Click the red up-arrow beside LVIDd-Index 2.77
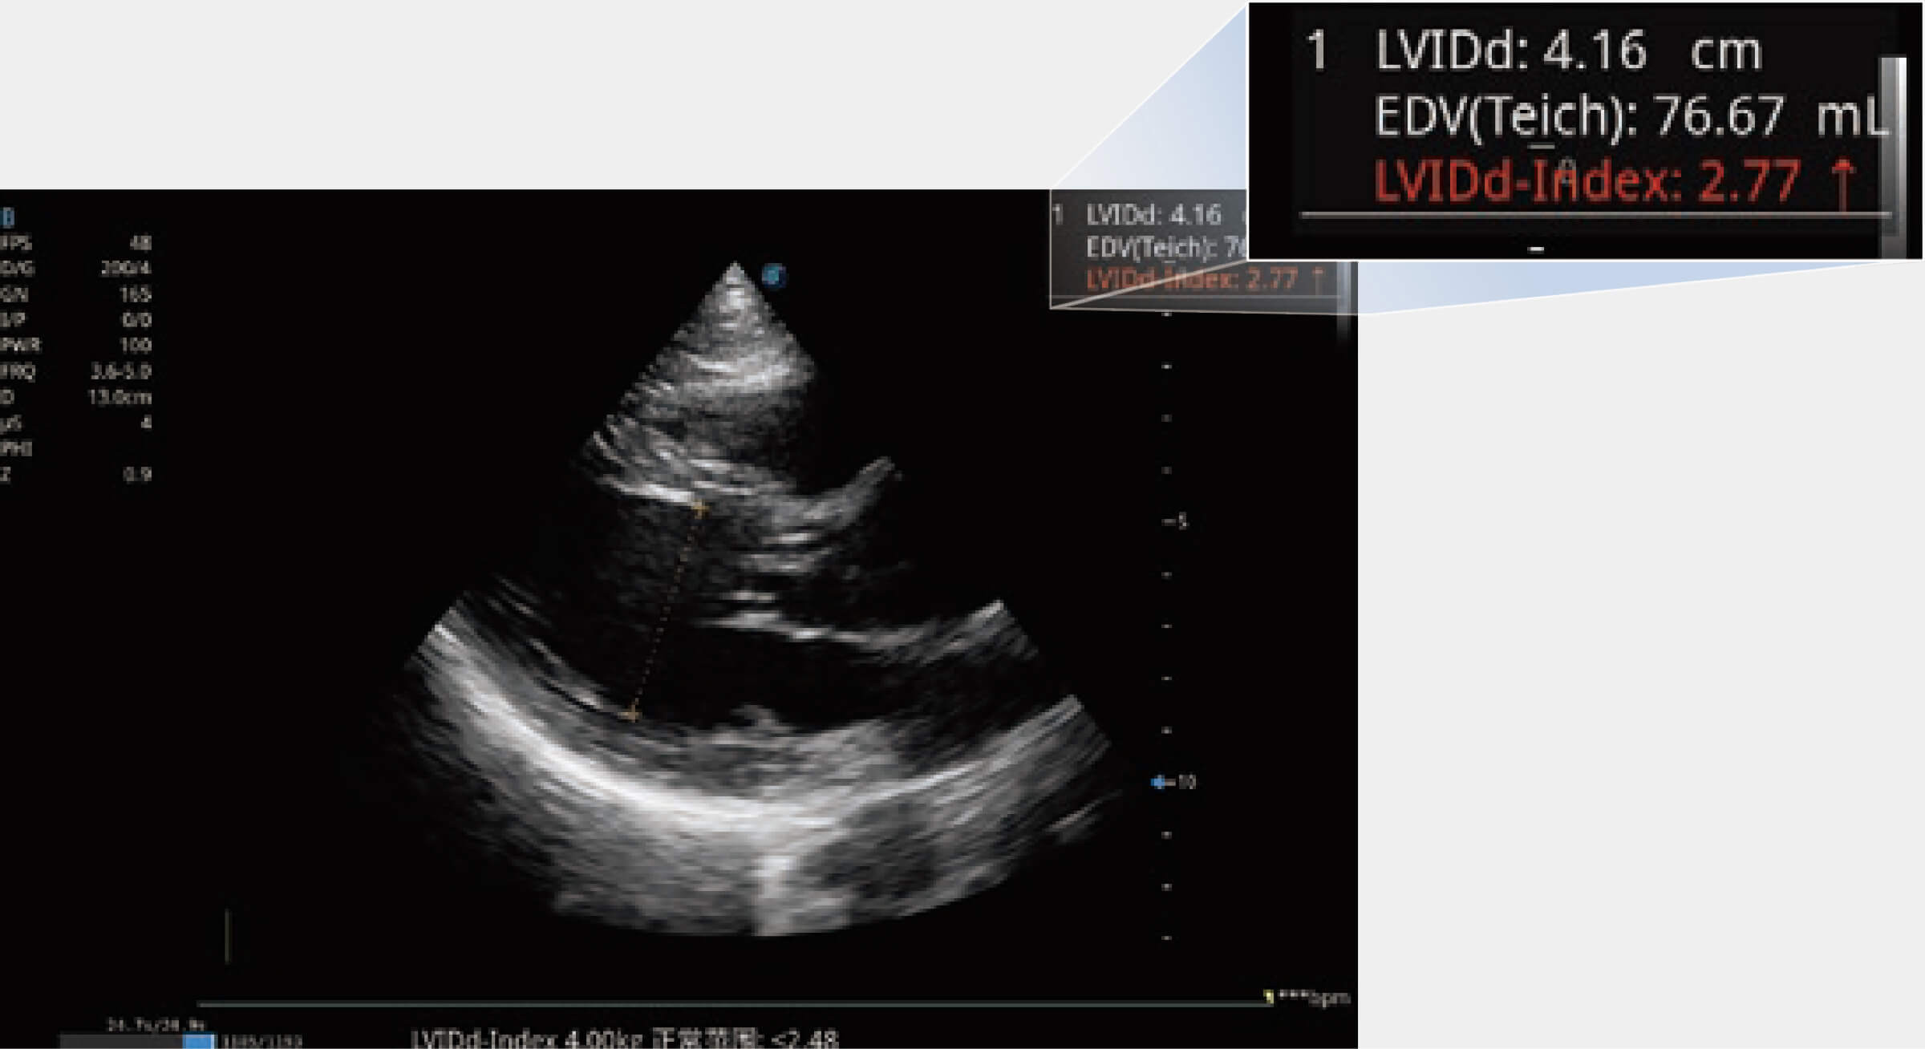Viewport: 1925px width, 1049px height. (1843, 183)
